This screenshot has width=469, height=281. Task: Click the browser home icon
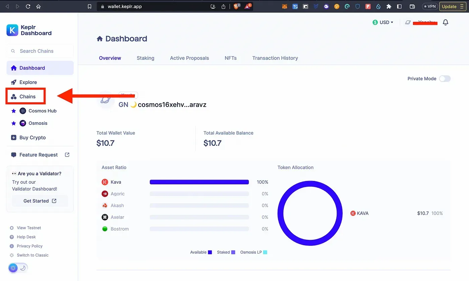[39, 6]
